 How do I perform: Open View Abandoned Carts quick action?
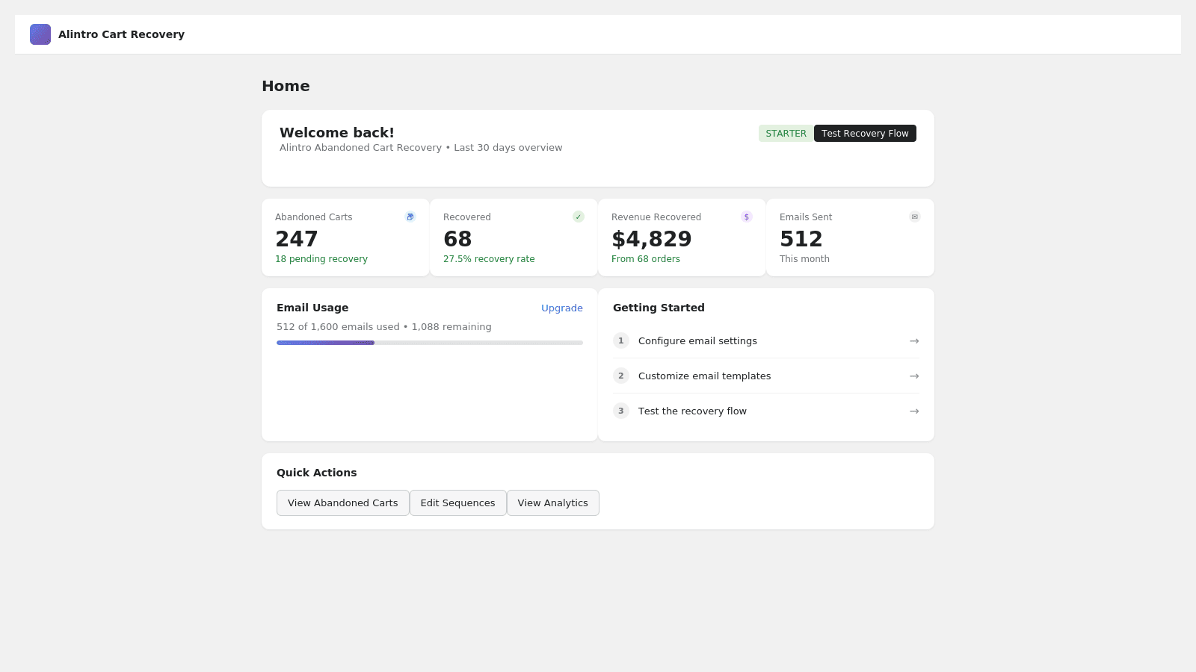tap(342, 503)
